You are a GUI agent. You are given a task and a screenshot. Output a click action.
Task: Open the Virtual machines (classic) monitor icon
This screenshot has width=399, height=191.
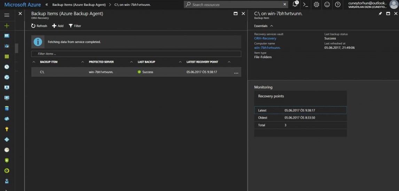(7, 88)
